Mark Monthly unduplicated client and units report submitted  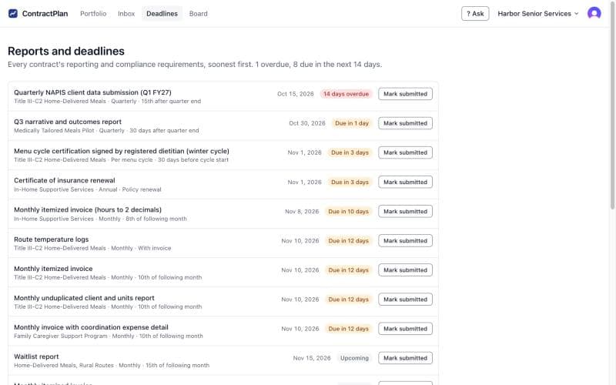pyautogui.click(x=405, y=300)
